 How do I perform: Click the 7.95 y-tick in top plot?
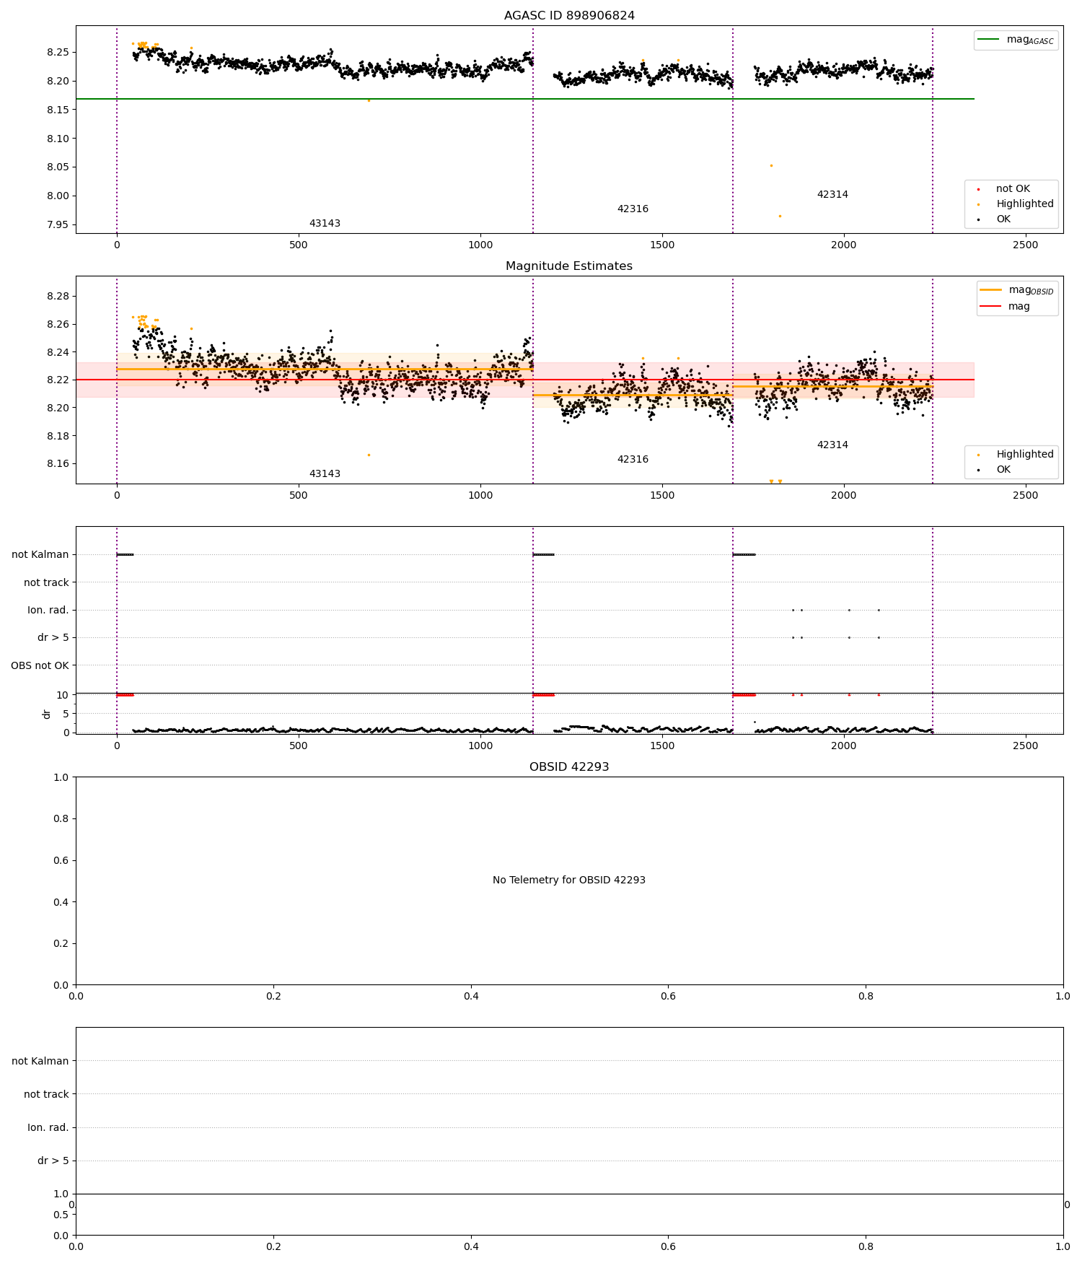click(58, 224)
